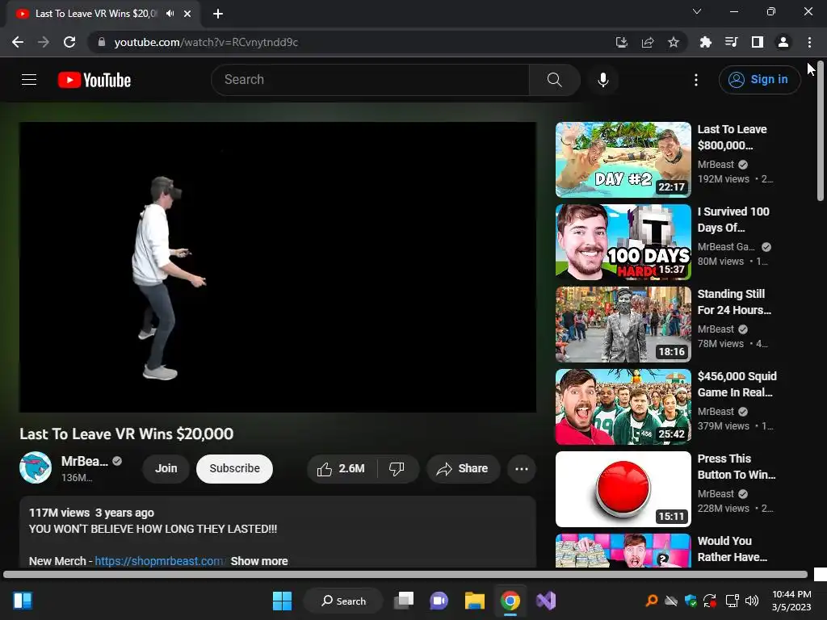
Task: Open Standing Still For 24 Hours thumbnail
Action: [623, 325]
